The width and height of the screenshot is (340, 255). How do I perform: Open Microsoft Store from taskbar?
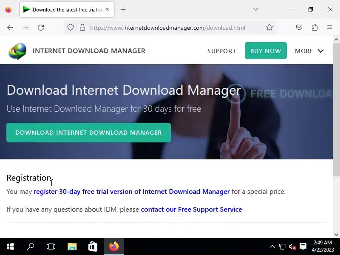pyautogui.click(x=93, y=246)
